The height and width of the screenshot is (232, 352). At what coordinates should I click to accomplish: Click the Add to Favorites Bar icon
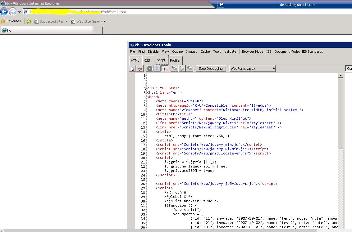tap(29, 21)
